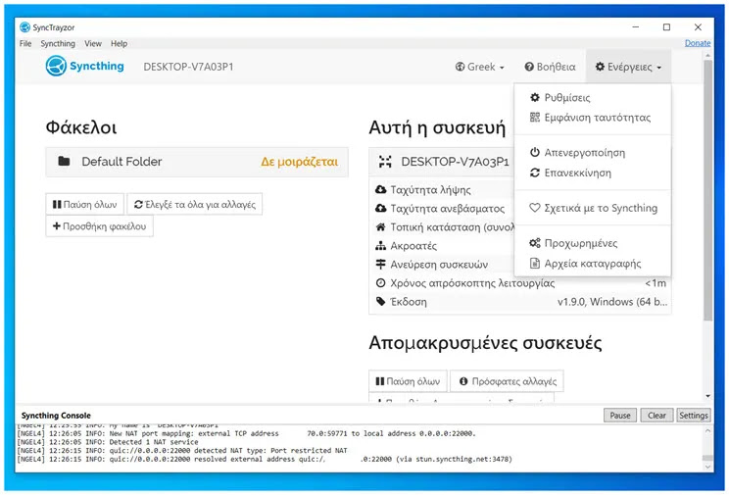Expand the DESKTOP-V7A03P1 device panel header
Viewport: 729px width, 495px height.
(441, 162)
